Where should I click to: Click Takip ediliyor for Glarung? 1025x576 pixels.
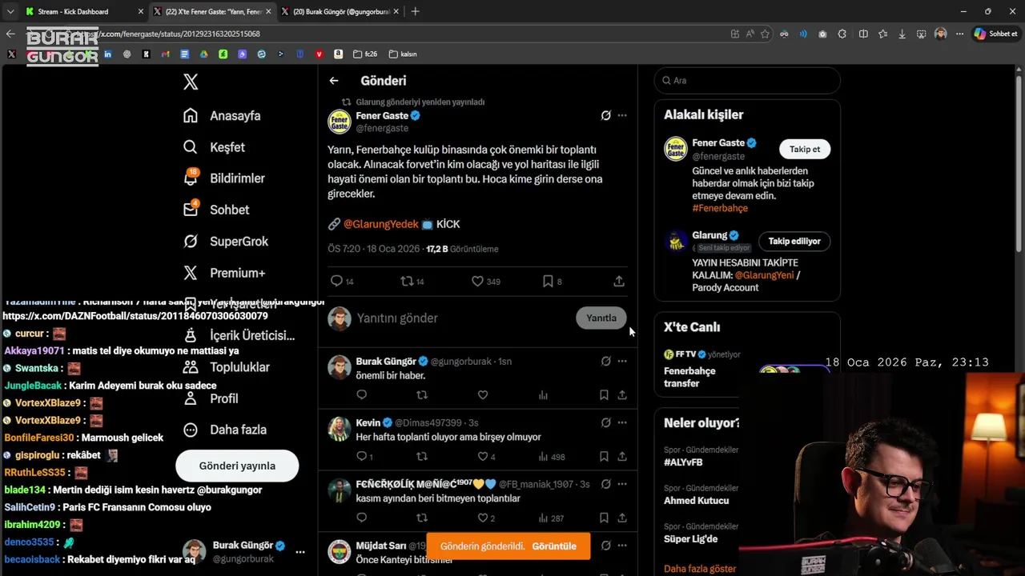(x=794, y=241)
